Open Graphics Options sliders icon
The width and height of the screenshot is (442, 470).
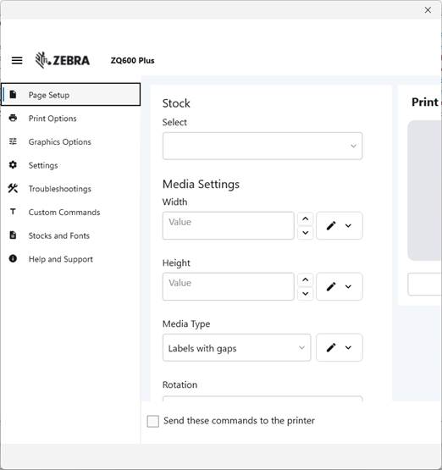13,141
